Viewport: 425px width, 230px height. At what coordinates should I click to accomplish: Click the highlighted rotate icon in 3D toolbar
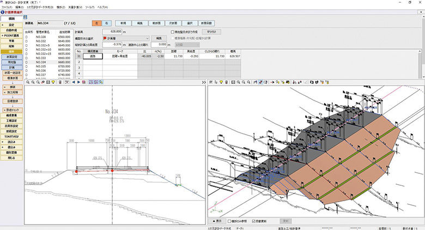coord(260,82)
